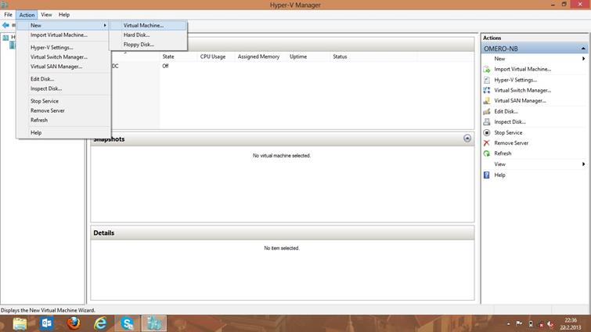Image resolution: width=591 pixels, height=332 pixels.
Task: Click blue Help icon in Actions pane
Action: 487,175
